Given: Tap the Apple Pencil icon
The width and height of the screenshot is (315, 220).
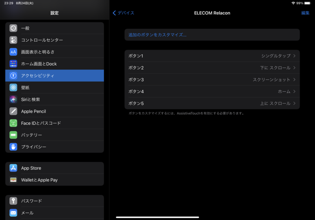Looking at the screenshot, I should pyautogui.click(x=13, y=111).
